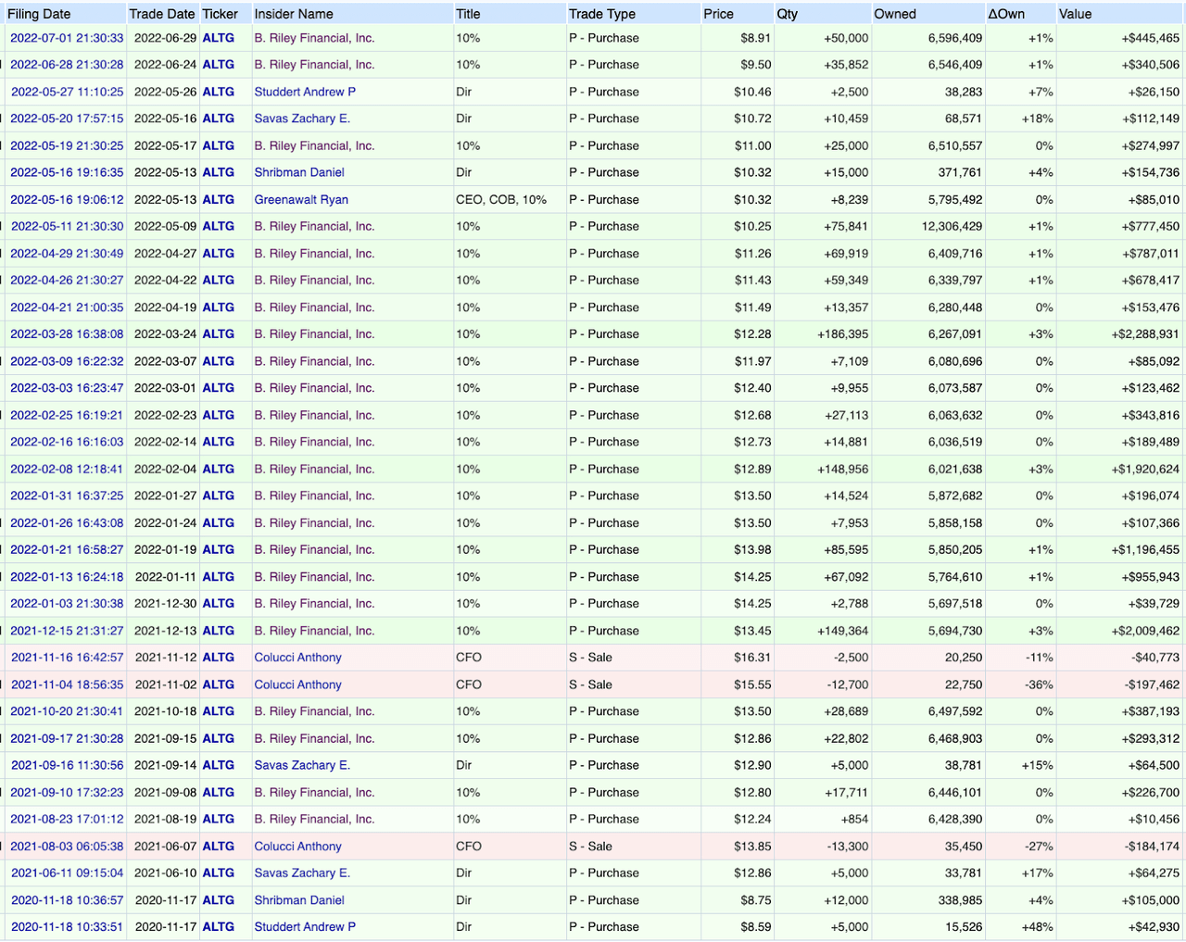Click the Insider Name column header
This screenshot has height=942, width=1186.
coord(294,14)
